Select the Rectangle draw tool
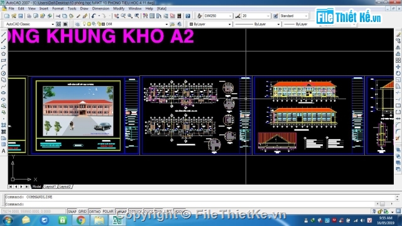Image resolution: width=402 pixels, height=226 pixels. click(4, 60)
